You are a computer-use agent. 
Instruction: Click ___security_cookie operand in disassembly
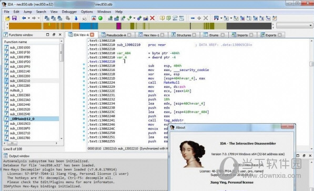191,70
